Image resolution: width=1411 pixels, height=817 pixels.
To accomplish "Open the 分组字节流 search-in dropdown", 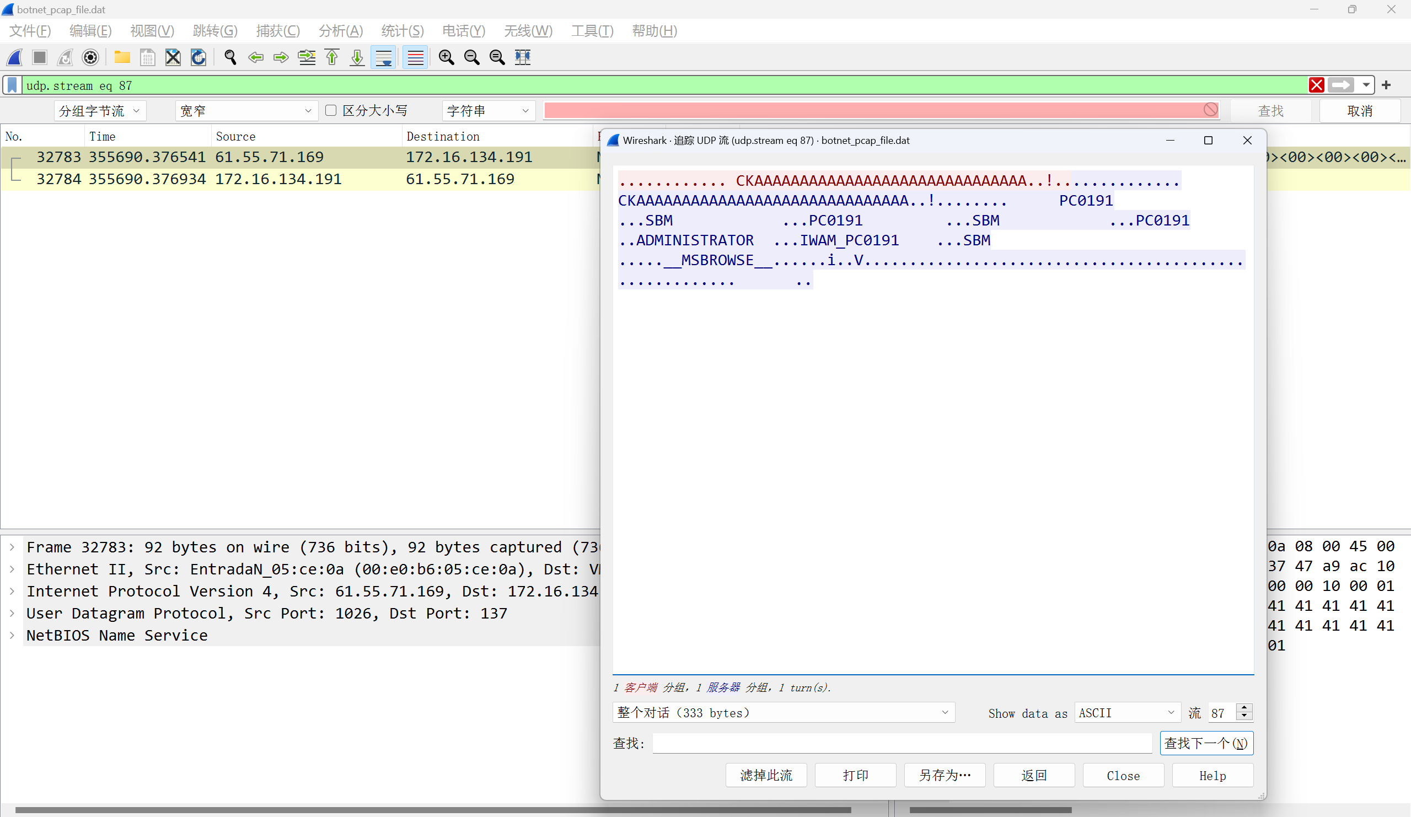I will 100,111.
